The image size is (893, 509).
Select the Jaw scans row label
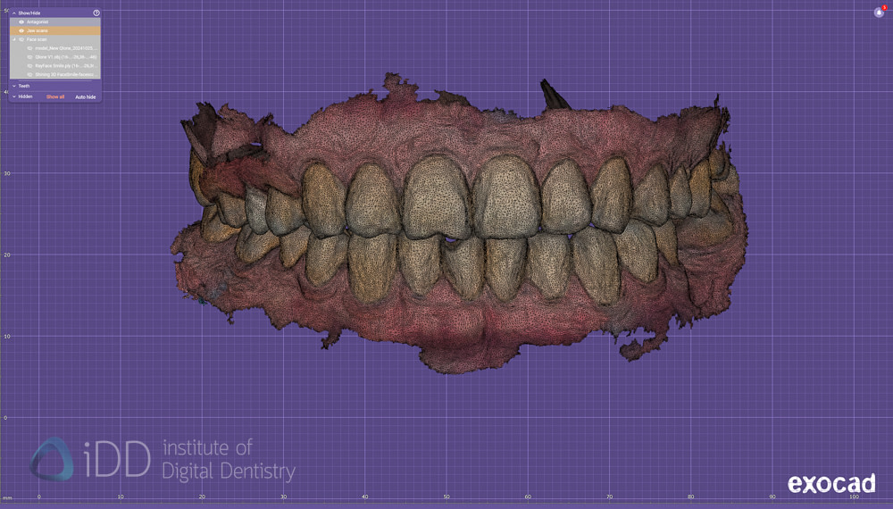(37, 30)
